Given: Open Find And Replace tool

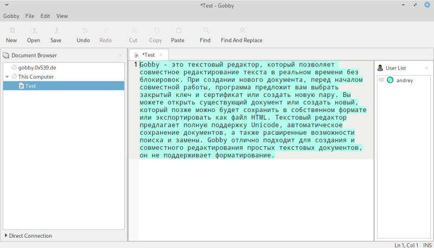Looking at the screenshot, I should click(242, 31).
